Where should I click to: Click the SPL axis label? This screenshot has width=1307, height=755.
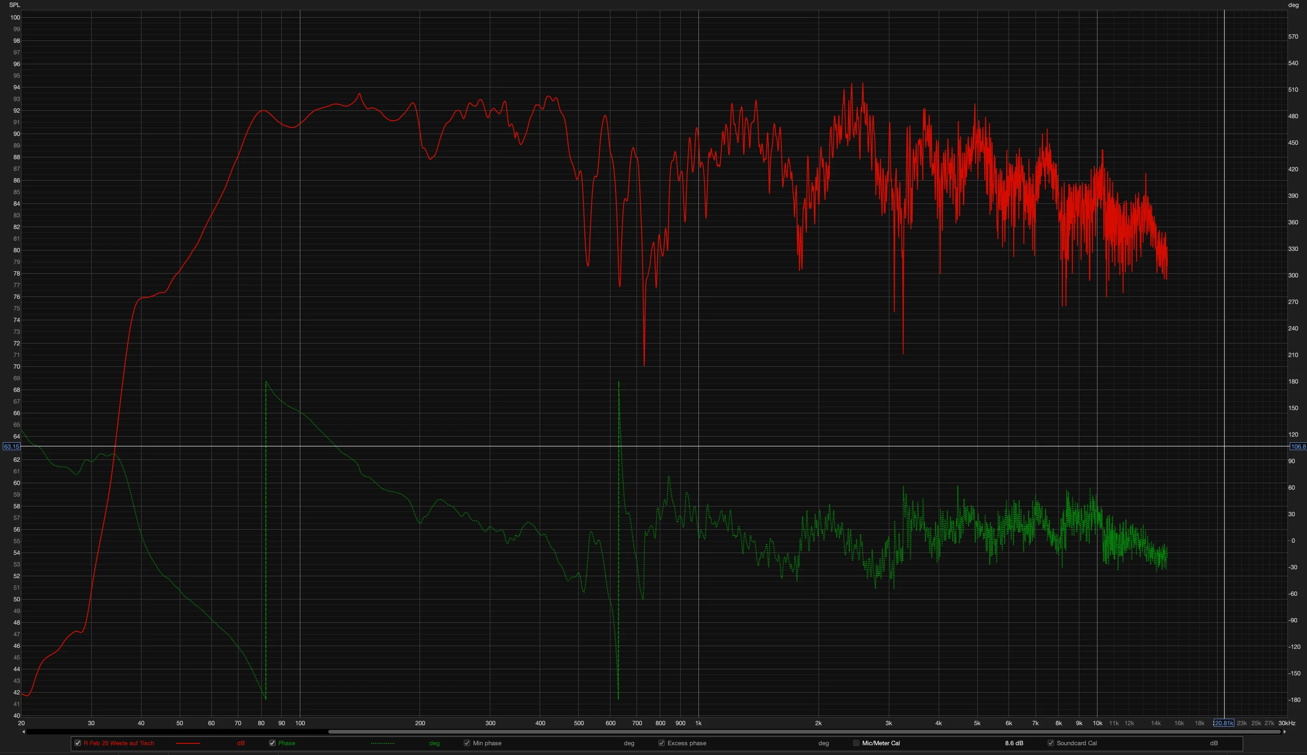tap(14, 5)
